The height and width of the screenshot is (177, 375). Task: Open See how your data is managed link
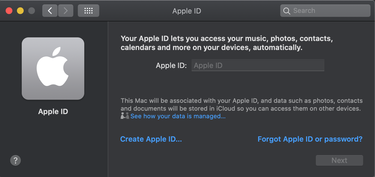coord(178,116)
